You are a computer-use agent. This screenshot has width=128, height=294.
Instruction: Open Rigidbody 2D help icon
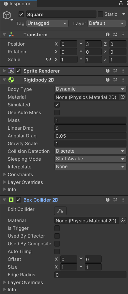click(x=108, y=80)
